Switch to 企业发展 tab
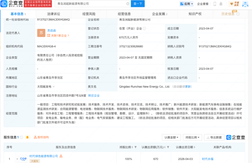The height and width of the screenshot is (163, 252). tap(160, 14)
